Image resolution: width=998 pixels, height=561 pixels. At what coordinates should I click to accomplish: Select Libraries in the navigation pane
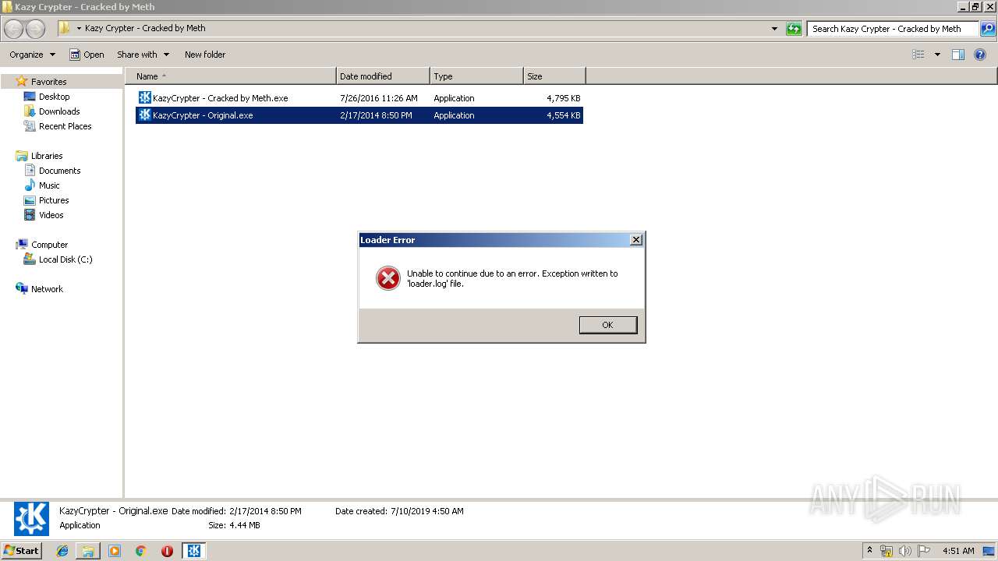coord(47,156)
